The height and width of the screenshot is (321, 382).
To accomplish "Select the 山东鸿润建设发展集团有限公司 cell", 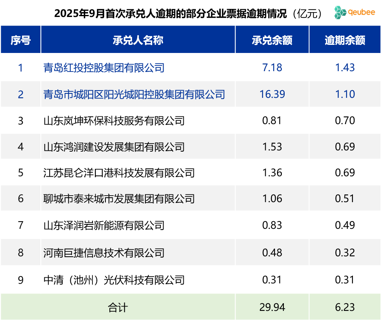I will (114, 146).
